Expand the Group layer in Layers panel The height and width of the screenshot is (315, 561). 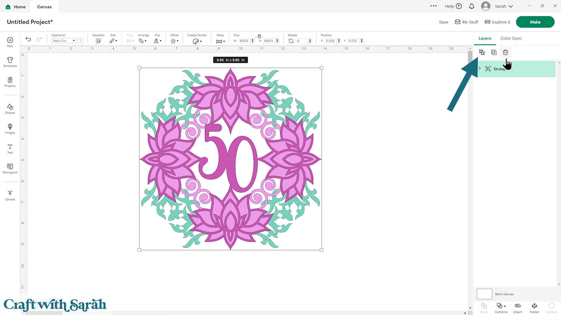click(480, 68)
